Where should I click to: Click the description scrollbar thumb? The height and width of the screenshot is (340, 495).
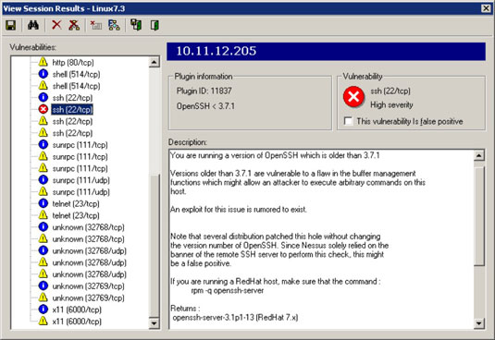pyautogui.click(x=479, y=216)
